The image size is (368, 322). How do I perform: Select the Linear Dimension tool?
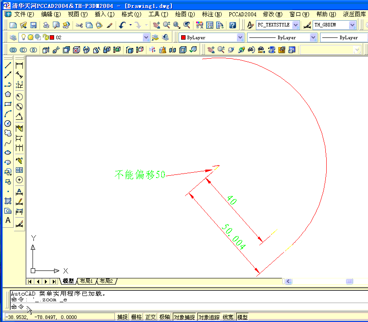[19, 65]
